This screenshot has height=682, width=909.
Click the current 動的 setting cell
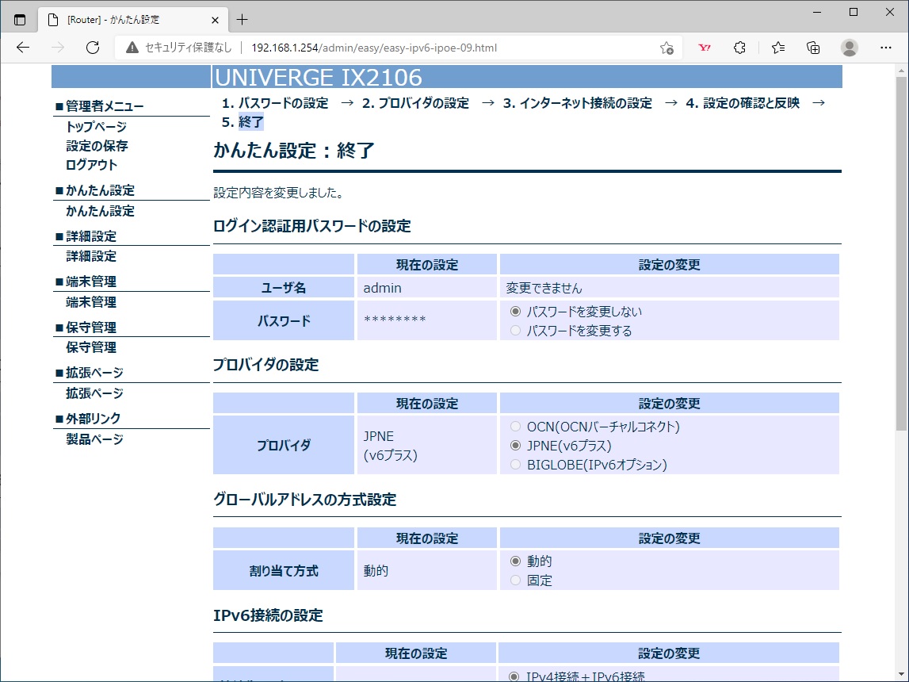pyautogui.click(x=426, y=571)
